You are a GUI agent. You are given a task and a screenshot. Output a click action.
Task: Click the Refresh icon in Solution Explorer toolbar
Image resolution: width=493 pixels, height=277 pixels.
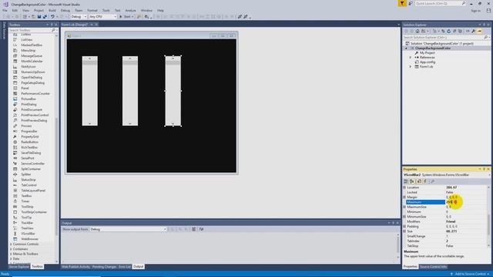coord(448,31)
